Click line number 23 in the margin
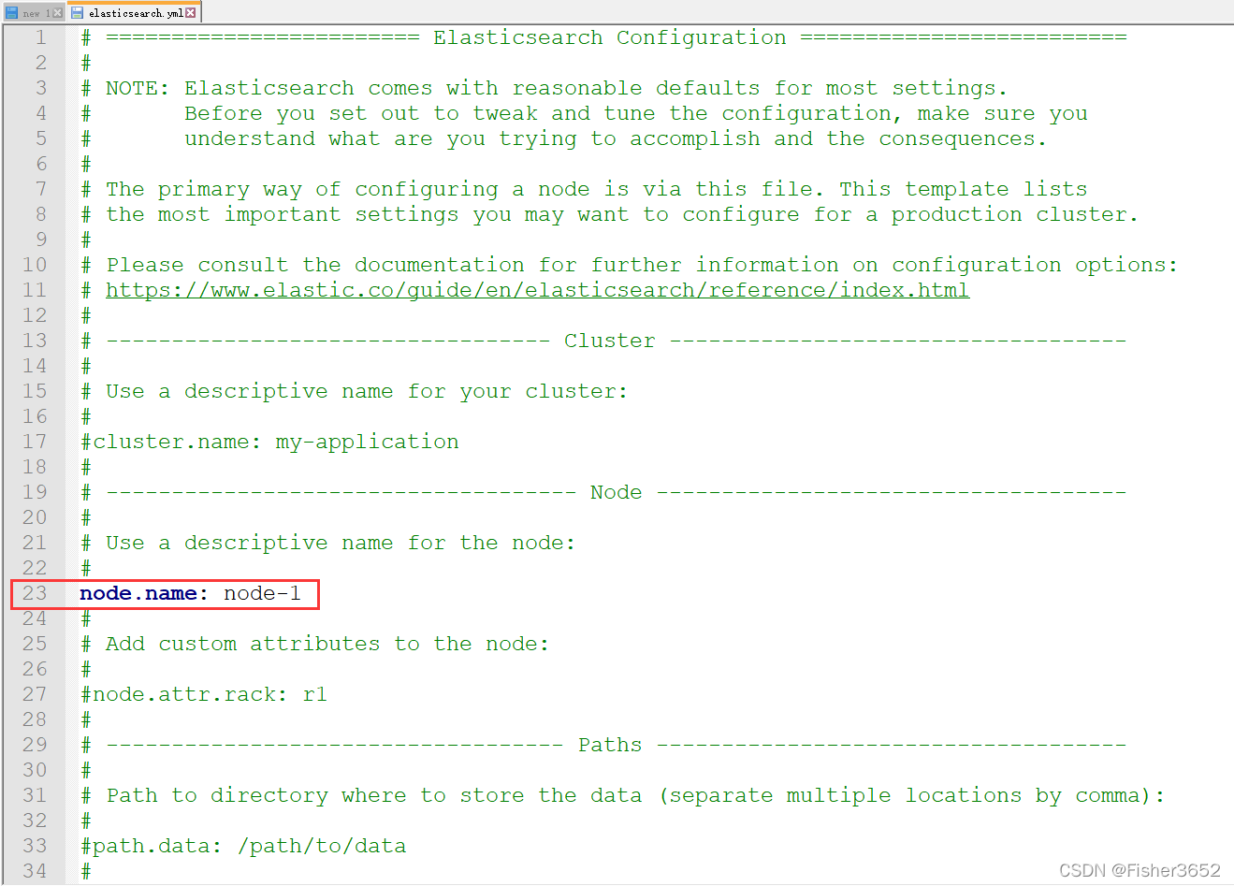Screen dimensions: 1234x886 click(35, 593)
